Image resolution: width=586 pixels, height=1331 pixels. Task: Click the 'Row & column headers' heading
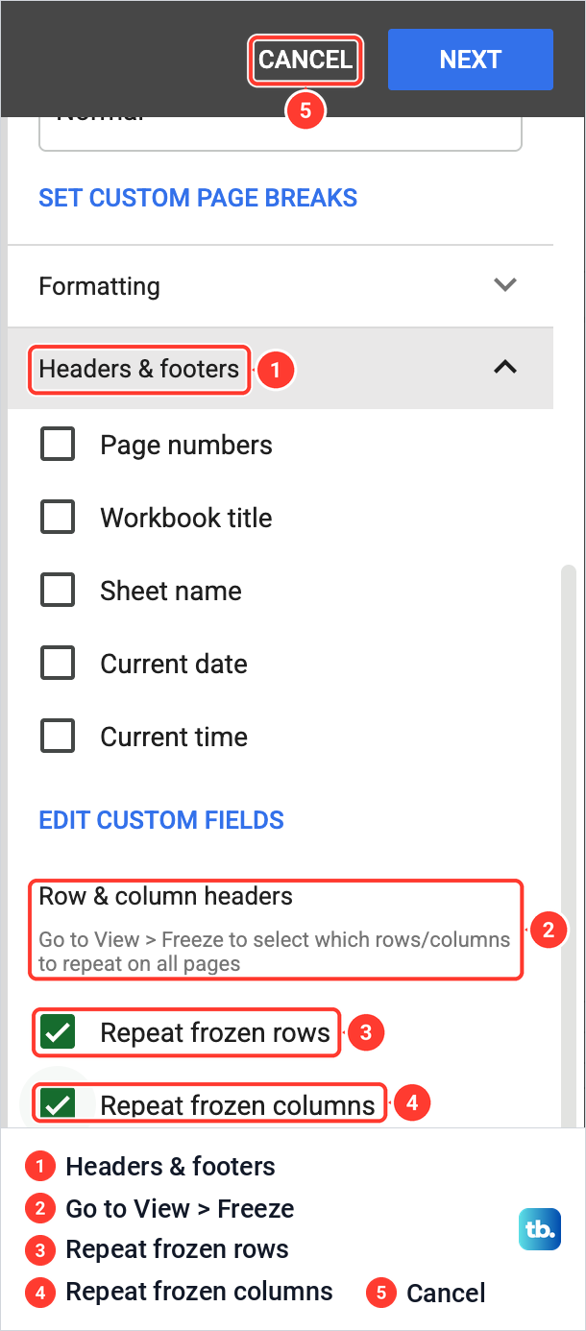click(166, 896)
